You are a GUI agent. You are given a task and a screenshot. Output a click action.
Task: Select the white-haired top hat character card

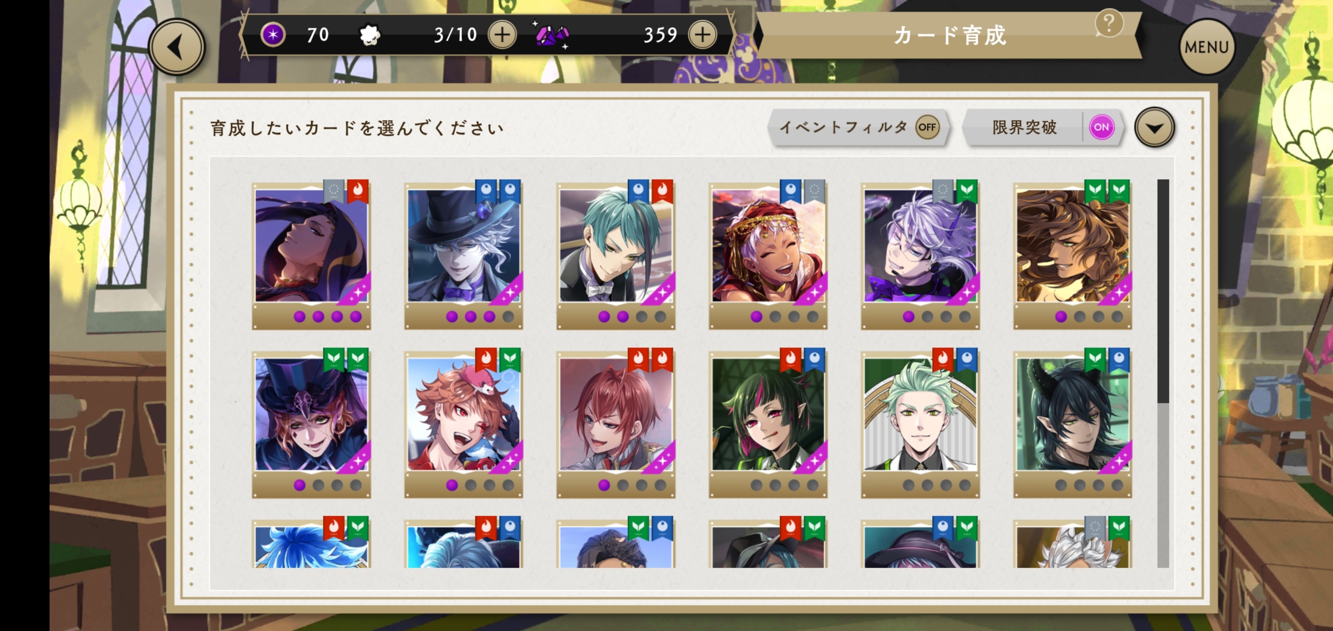[463, 255]
